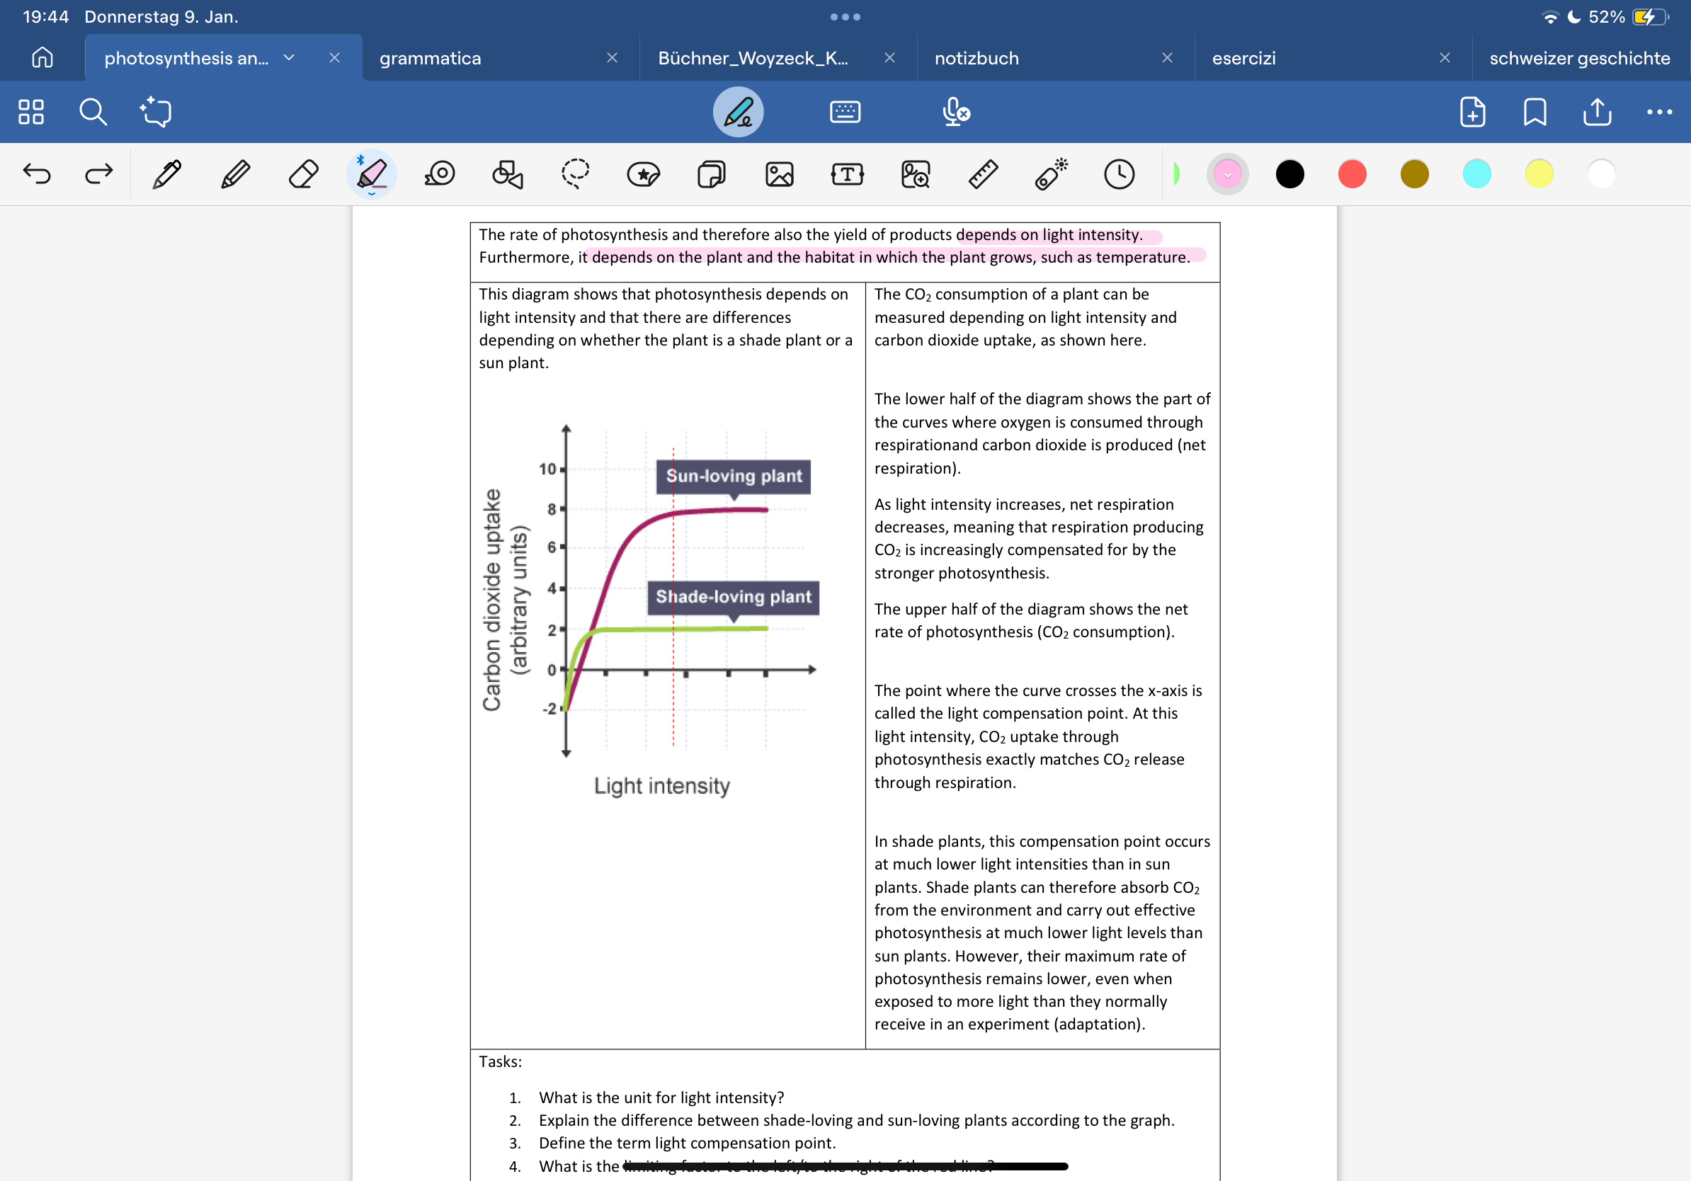Open the page thumbnails grid view

pos(31,112)
